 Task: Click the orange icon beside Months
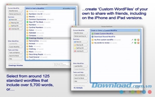point(27,17)
